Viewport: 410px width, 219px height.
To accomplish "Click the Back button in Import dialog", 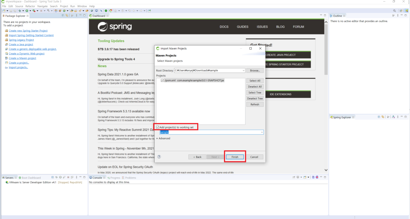I will click(197, 157).
